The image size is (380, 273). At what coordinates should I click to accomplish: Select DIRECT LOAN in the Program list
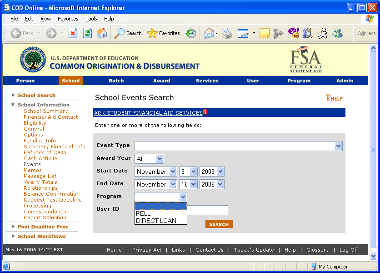156,221
